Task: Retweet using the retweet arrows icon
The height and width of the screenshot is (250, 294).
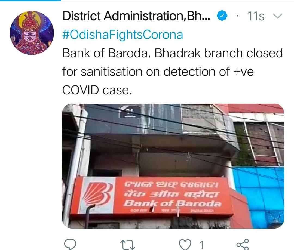Action: 127,245
